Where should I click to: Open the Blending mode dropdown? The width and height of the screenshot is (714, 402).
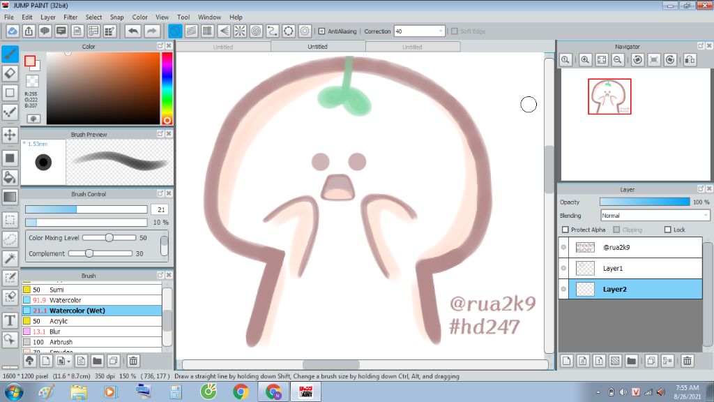click(x=655, y=216)
